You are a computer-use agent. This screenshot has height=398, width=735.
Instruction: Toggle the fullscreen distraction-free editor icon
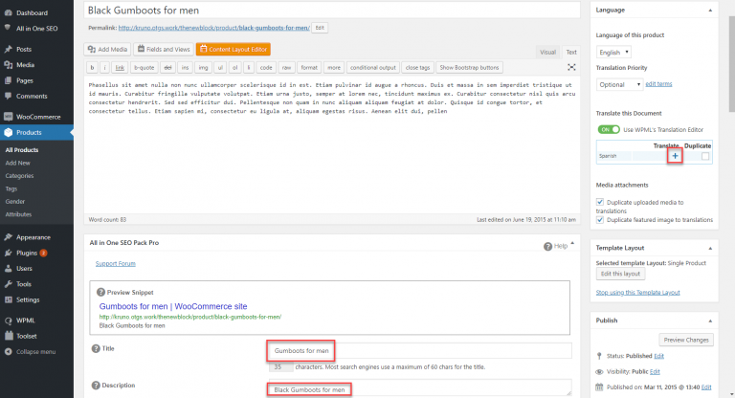tap(571, 68)
